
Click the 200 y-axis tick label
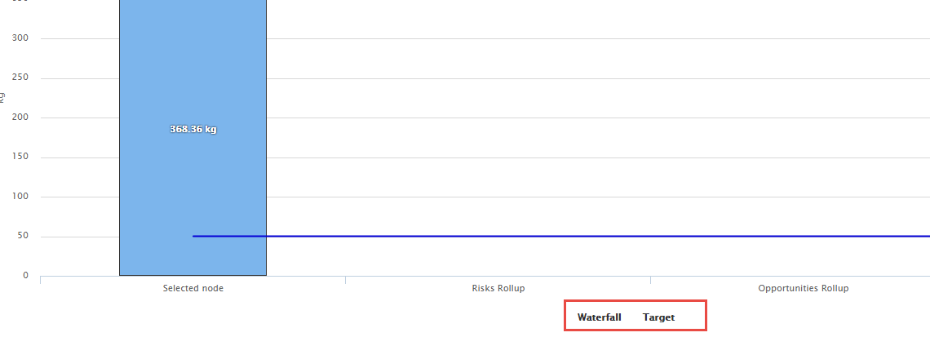coord(20,118)
